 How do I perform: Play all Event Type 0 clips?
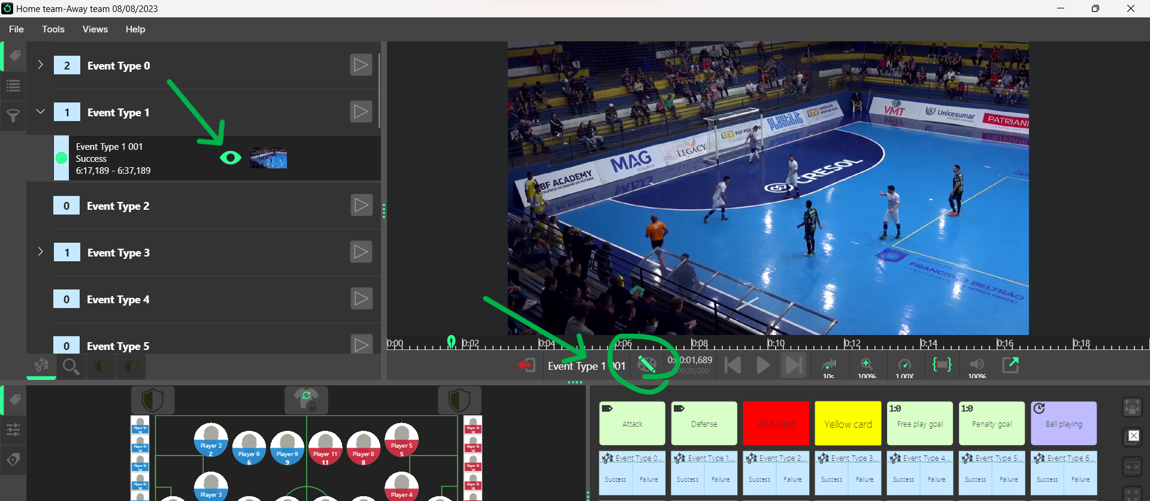click(x=361, y=65)
